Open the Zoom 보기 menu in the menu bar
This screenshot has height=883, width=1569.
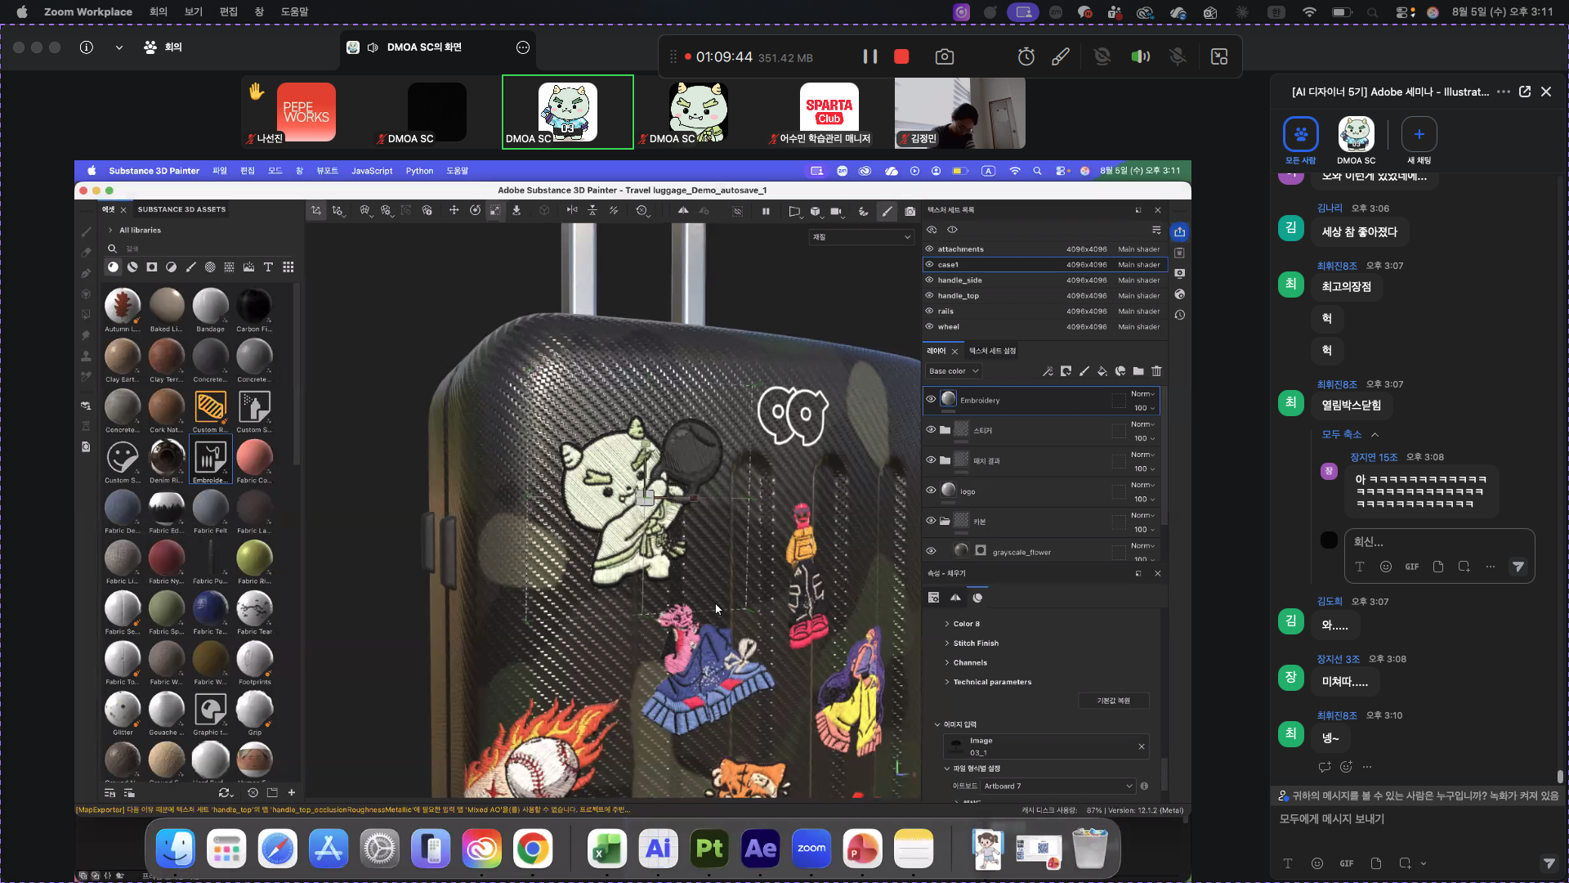[194, 12]
